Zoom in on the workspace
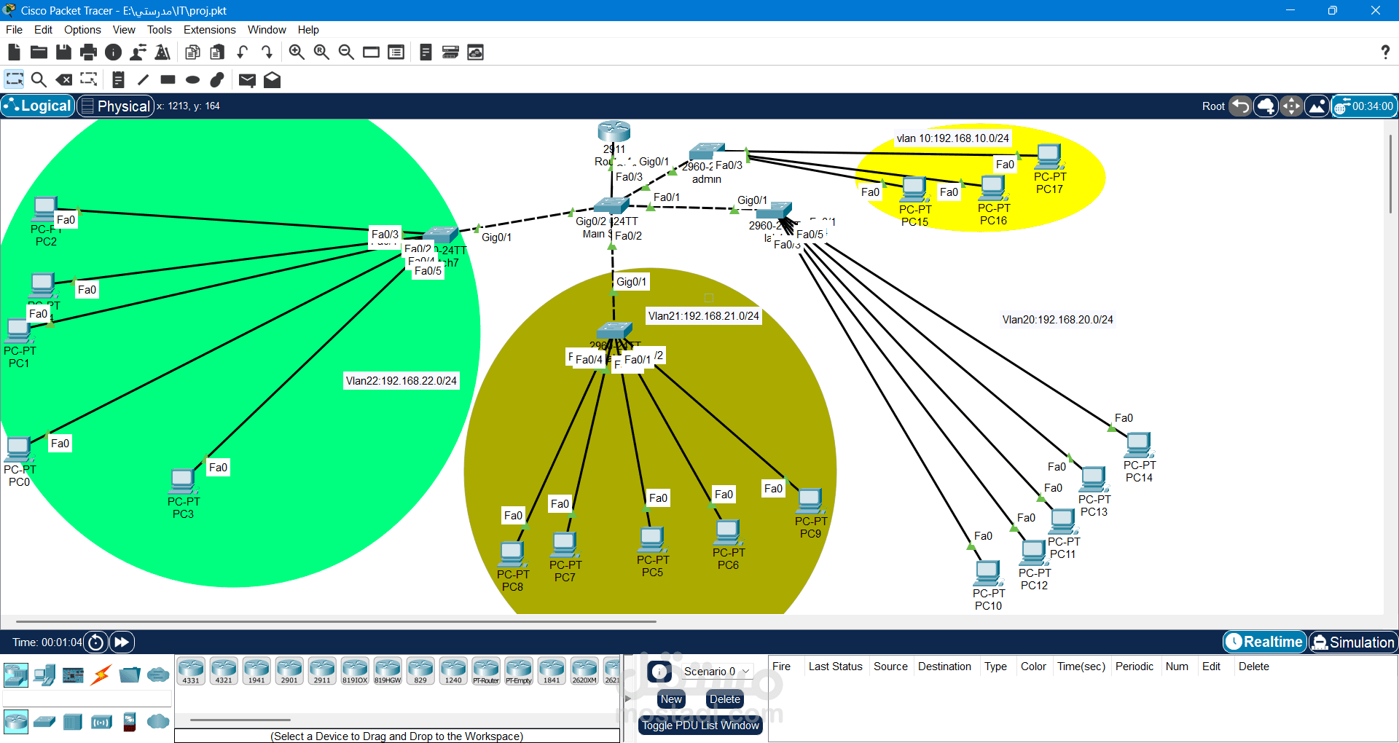1399x743 pixels. 297,52
